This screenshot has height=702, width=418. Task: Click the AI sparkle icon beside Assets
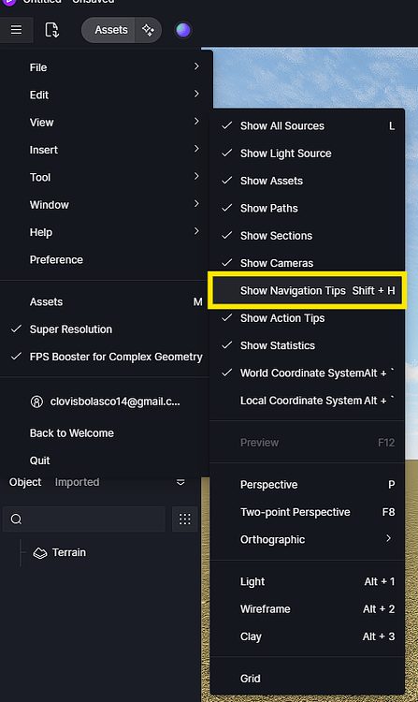pyautogui.click(x=148, y=30)
